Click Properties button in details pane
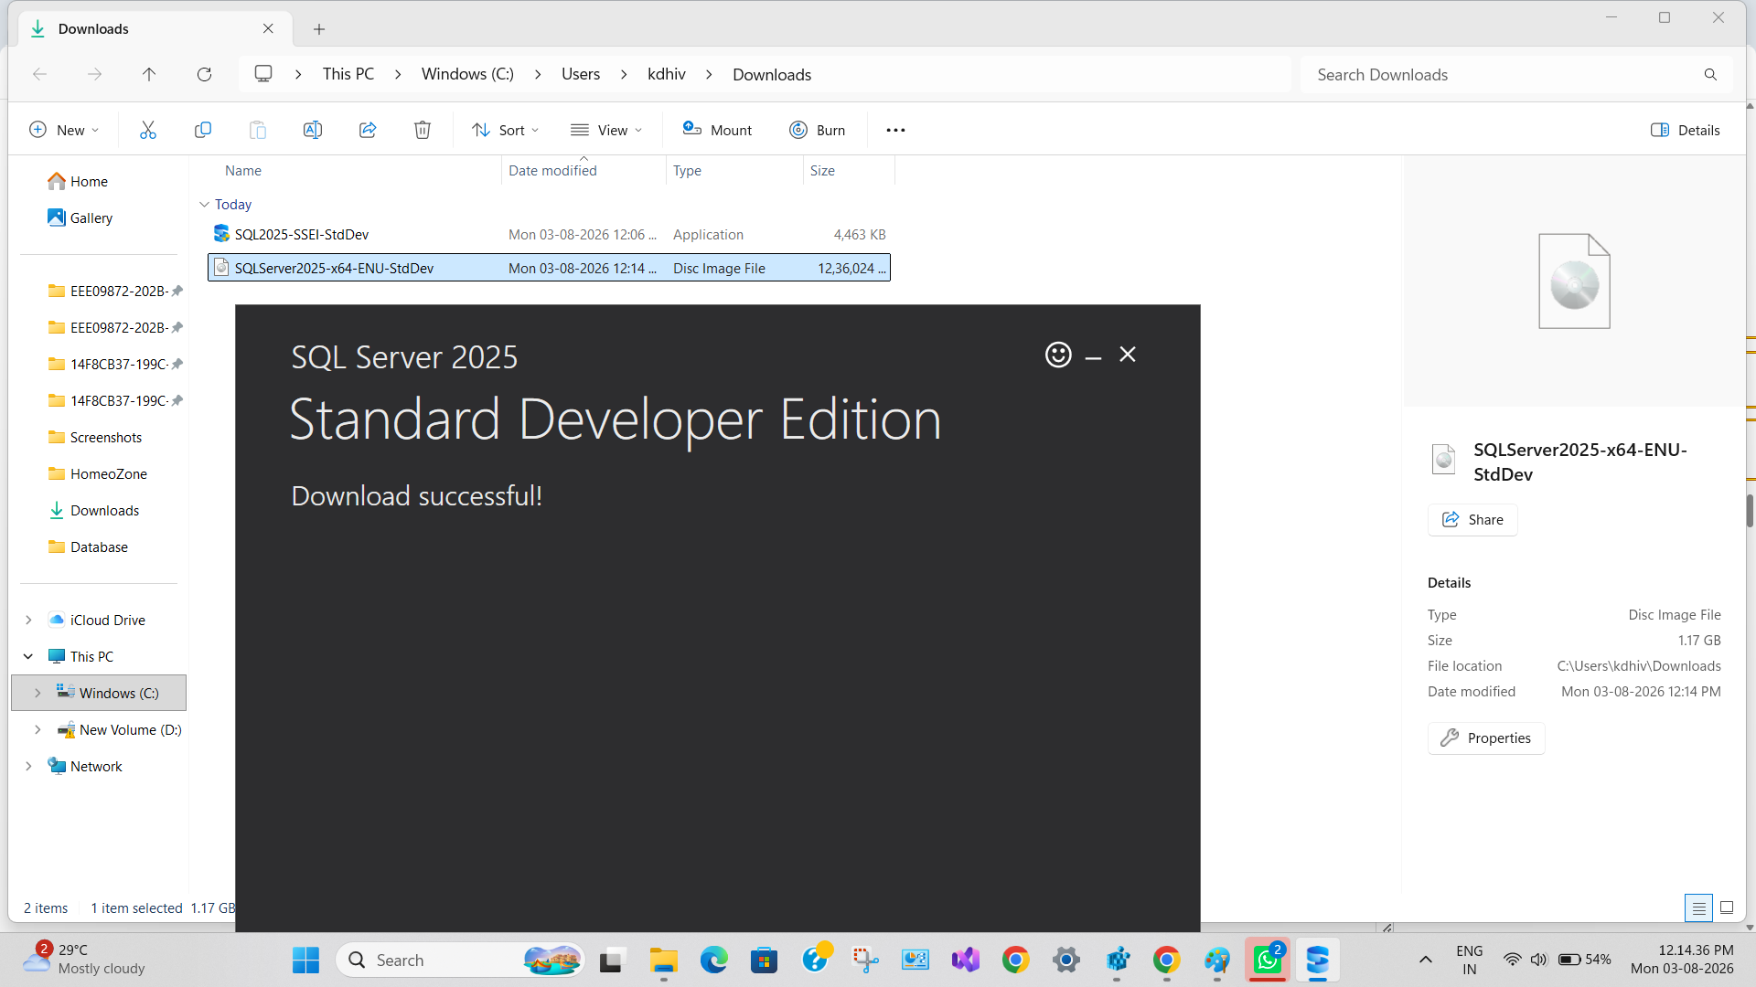 (x=1486, y=738)
